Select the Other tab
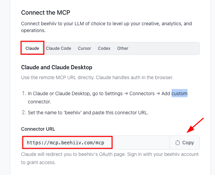 (x=123, y=48)
